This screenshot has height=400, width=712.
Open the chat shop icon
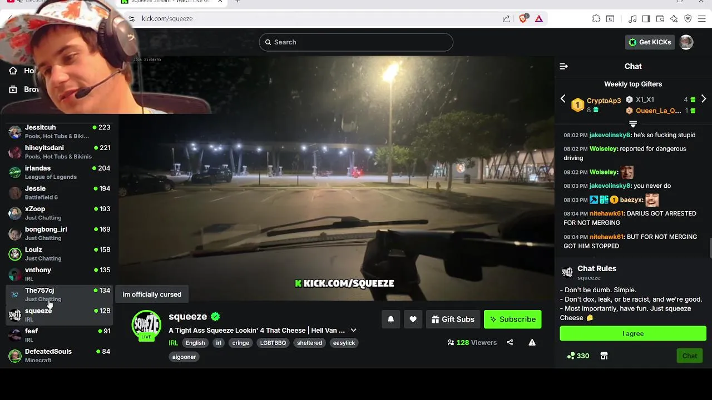(604, 356)
